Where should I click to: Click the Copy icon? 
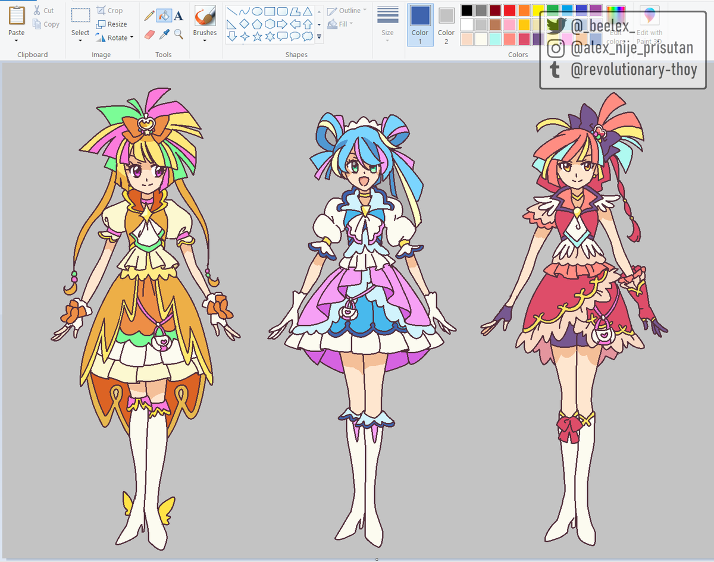coord(37,24)
